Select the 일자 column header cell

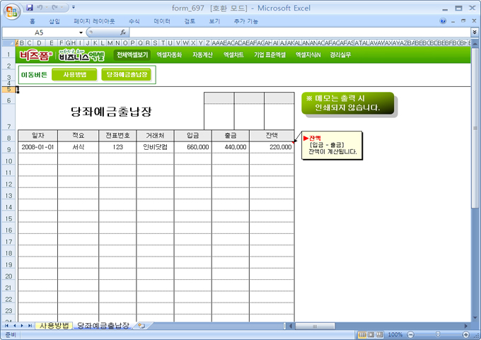(x=38, y=136)
